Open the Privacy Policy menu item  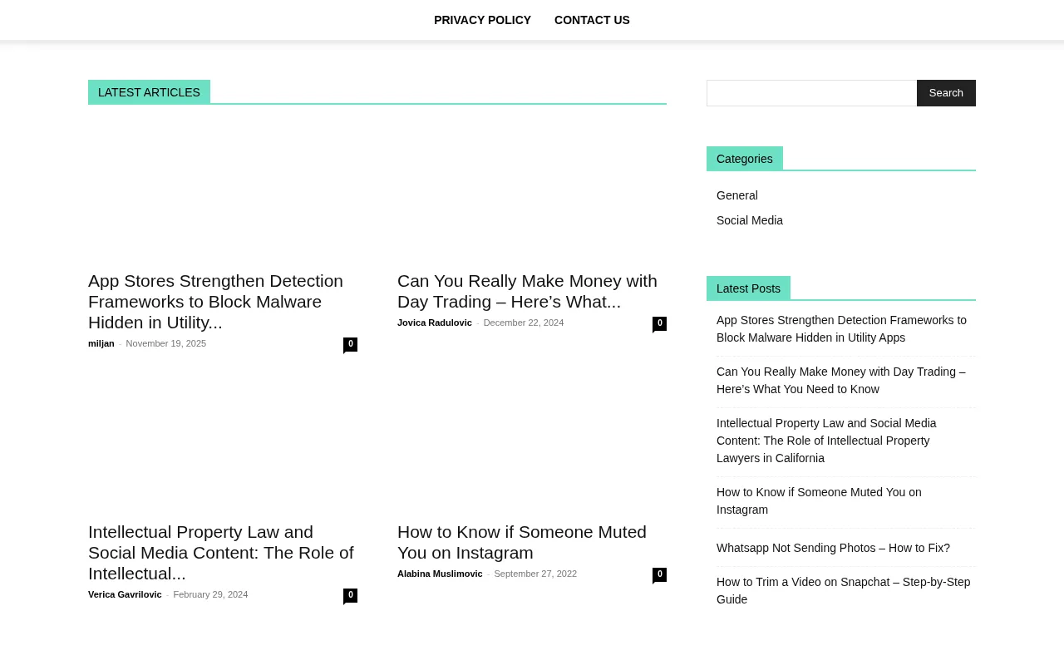point(482,20)
